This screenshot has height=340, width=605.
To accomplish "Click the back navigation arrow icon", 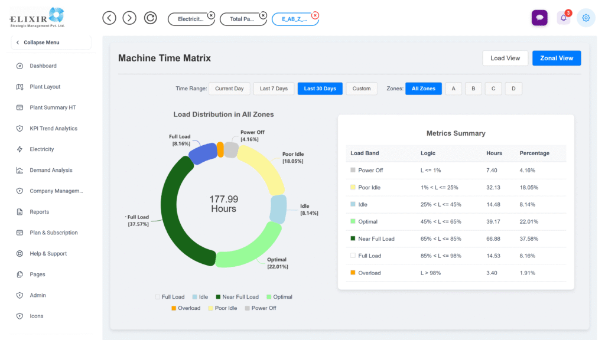I will click(x=109, y=18).
